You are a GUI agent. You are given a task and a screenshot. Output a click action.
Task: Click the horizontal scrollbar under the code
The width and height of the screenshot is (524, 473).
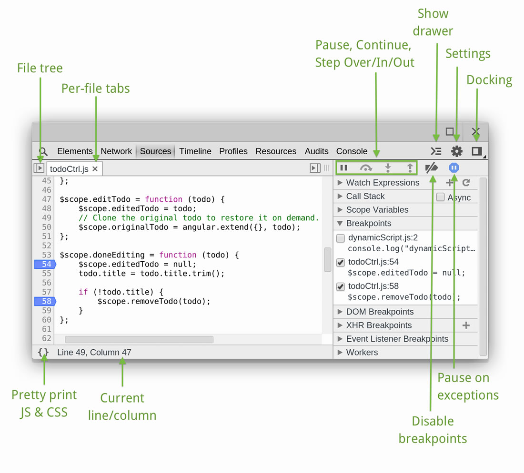click(x=139, y=339)
